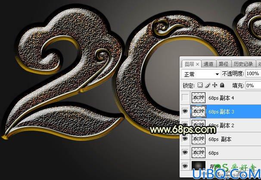The width and height of the screenshot is (261, 180).
Task: Hide the 68ps layer
Action: [185, 152]
